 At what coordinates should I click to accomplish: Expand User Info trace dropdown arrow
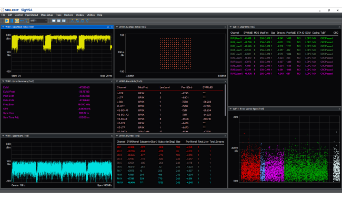click(230, 27)
